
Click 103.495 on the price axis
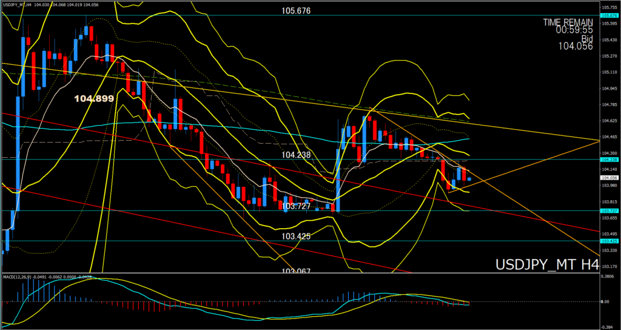pyautogui.click(x=608, y=234)
